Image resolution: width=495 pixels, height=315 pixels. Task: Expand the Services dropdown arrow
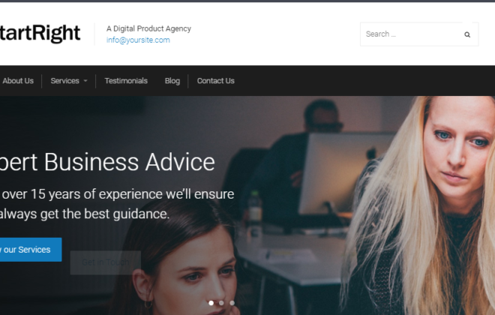(85, 81)
